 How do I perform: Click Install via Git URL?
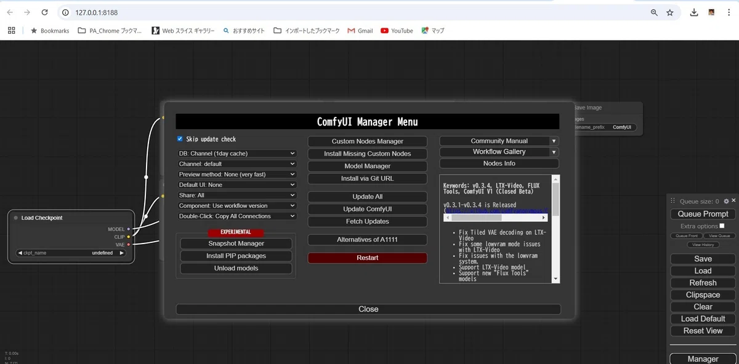point(368,178)
